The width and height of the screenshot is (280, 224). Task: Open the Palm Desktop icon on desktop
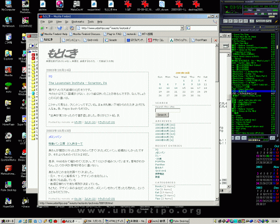[8, 183]
